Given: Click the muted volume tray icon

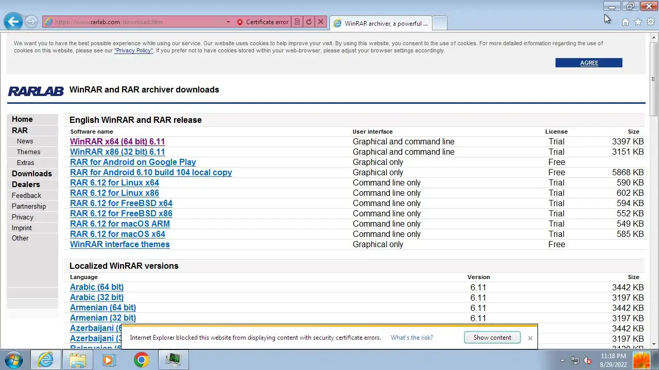Looking at the screenshot, I should click(587, 360).
